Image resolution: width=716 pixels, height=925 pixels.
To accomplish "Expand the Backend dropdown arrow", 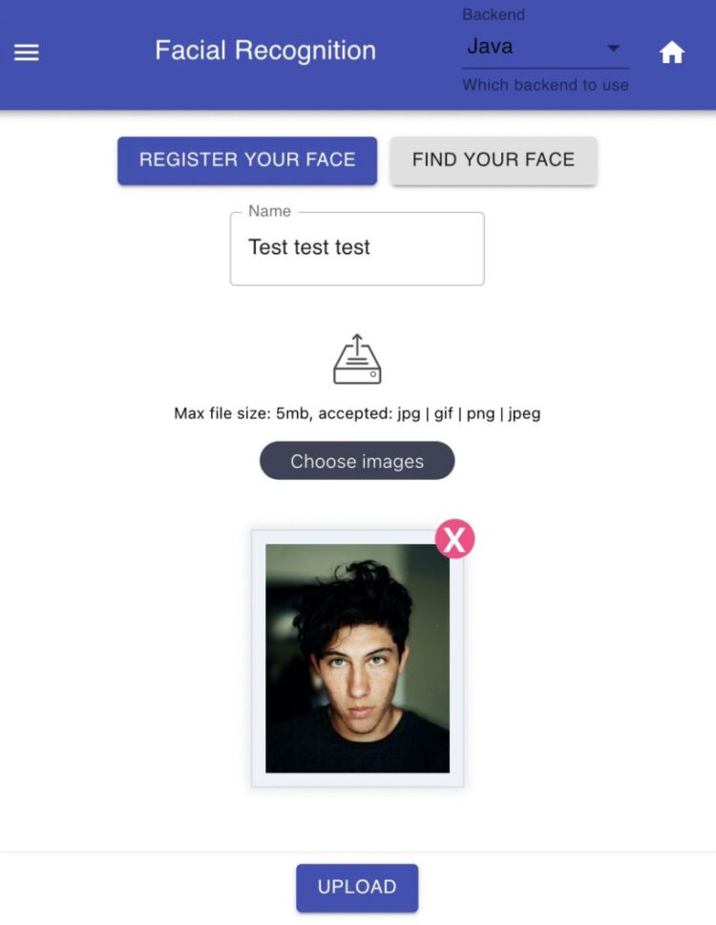I will tap(614, 48).
